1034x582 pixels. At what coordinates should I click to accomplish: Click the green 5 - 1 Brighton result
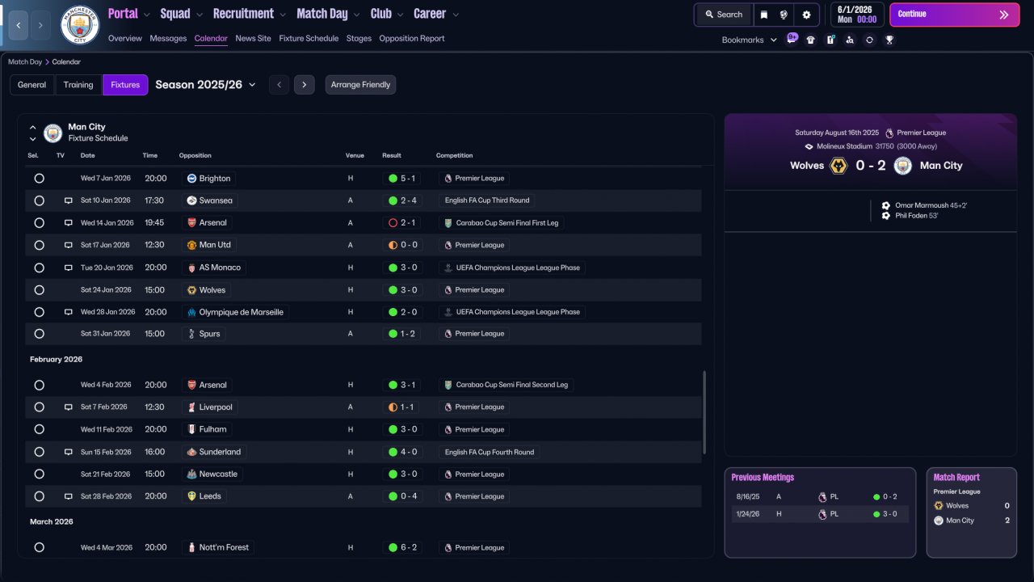402,179
